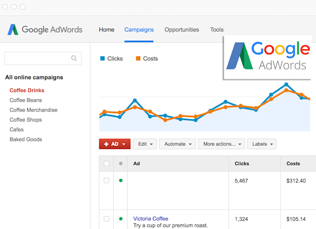Screen dimensions: 316x229
Task: Go to the Home tab
Action: click(106, 30)
